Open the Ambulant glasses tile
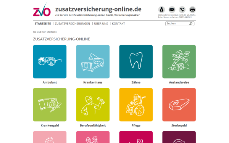Viewport: 229px width, 143px height. click(50, 61)
